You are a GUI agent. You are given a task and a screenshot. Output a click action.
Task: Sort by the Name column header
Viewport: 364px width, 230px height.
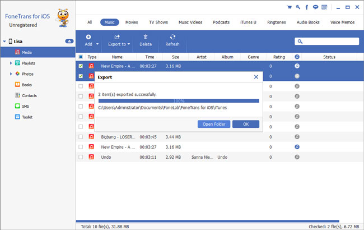coord(117,57)
